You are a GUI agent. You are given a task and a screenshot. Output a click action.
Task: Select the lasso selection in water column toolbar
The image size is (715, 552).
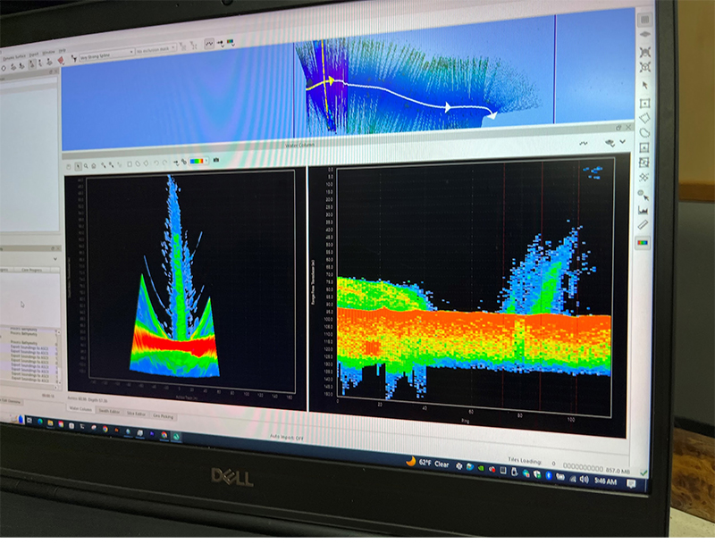click(x=138, y=163)
